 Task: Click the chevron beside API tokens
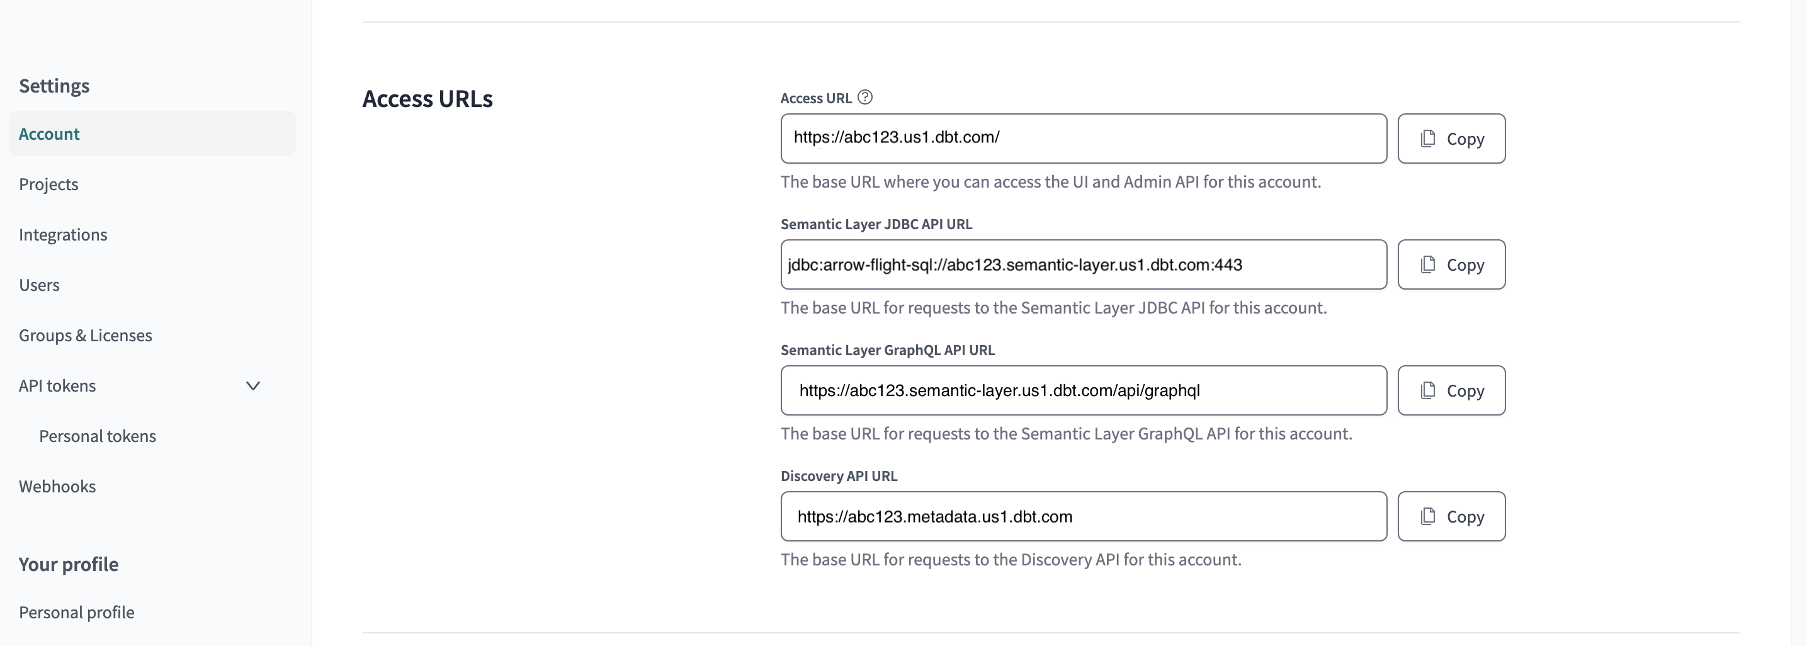click(253, 385)
